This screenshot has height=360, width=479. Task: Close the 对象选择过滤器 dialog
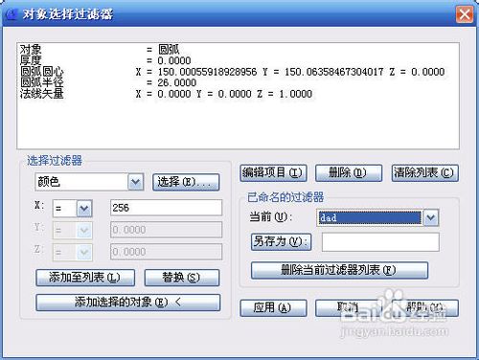pos(464,14)
